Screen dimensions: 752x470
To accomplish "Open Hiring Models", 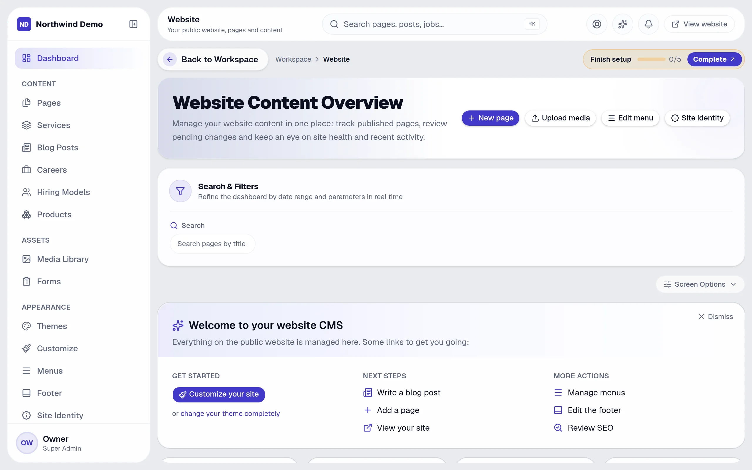I will [79, 192].
